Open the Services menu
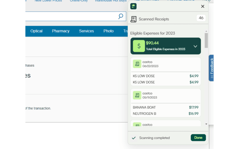 [86, 31]
